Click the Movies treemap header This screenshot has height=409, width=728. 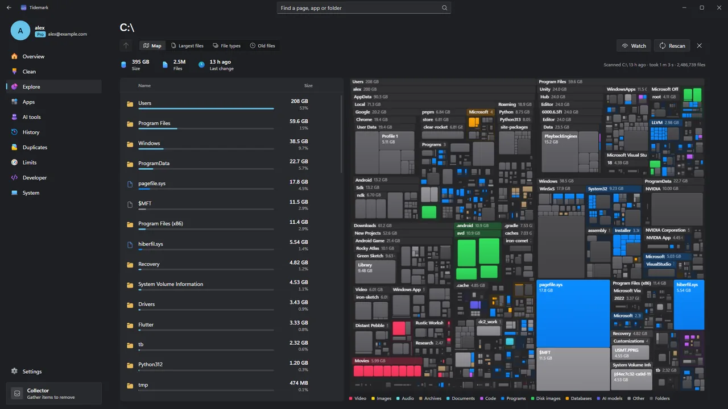(387, 361)
